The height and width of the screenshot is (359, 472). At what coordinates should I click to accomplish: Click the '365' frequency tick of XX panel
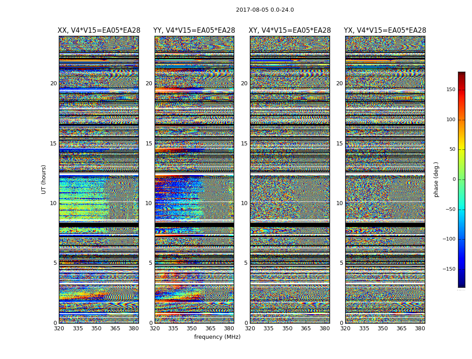pos(115,328)
